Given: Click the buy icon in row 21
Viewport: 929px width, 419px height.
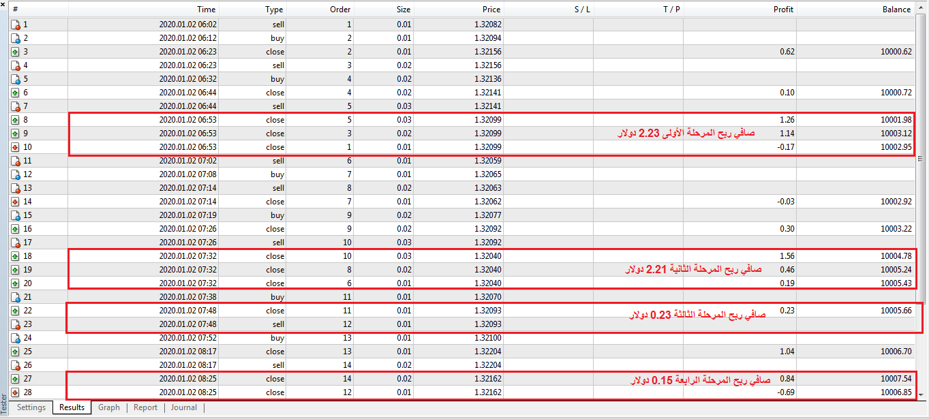Looking at the screenshot, I should [x=16, y=297].
